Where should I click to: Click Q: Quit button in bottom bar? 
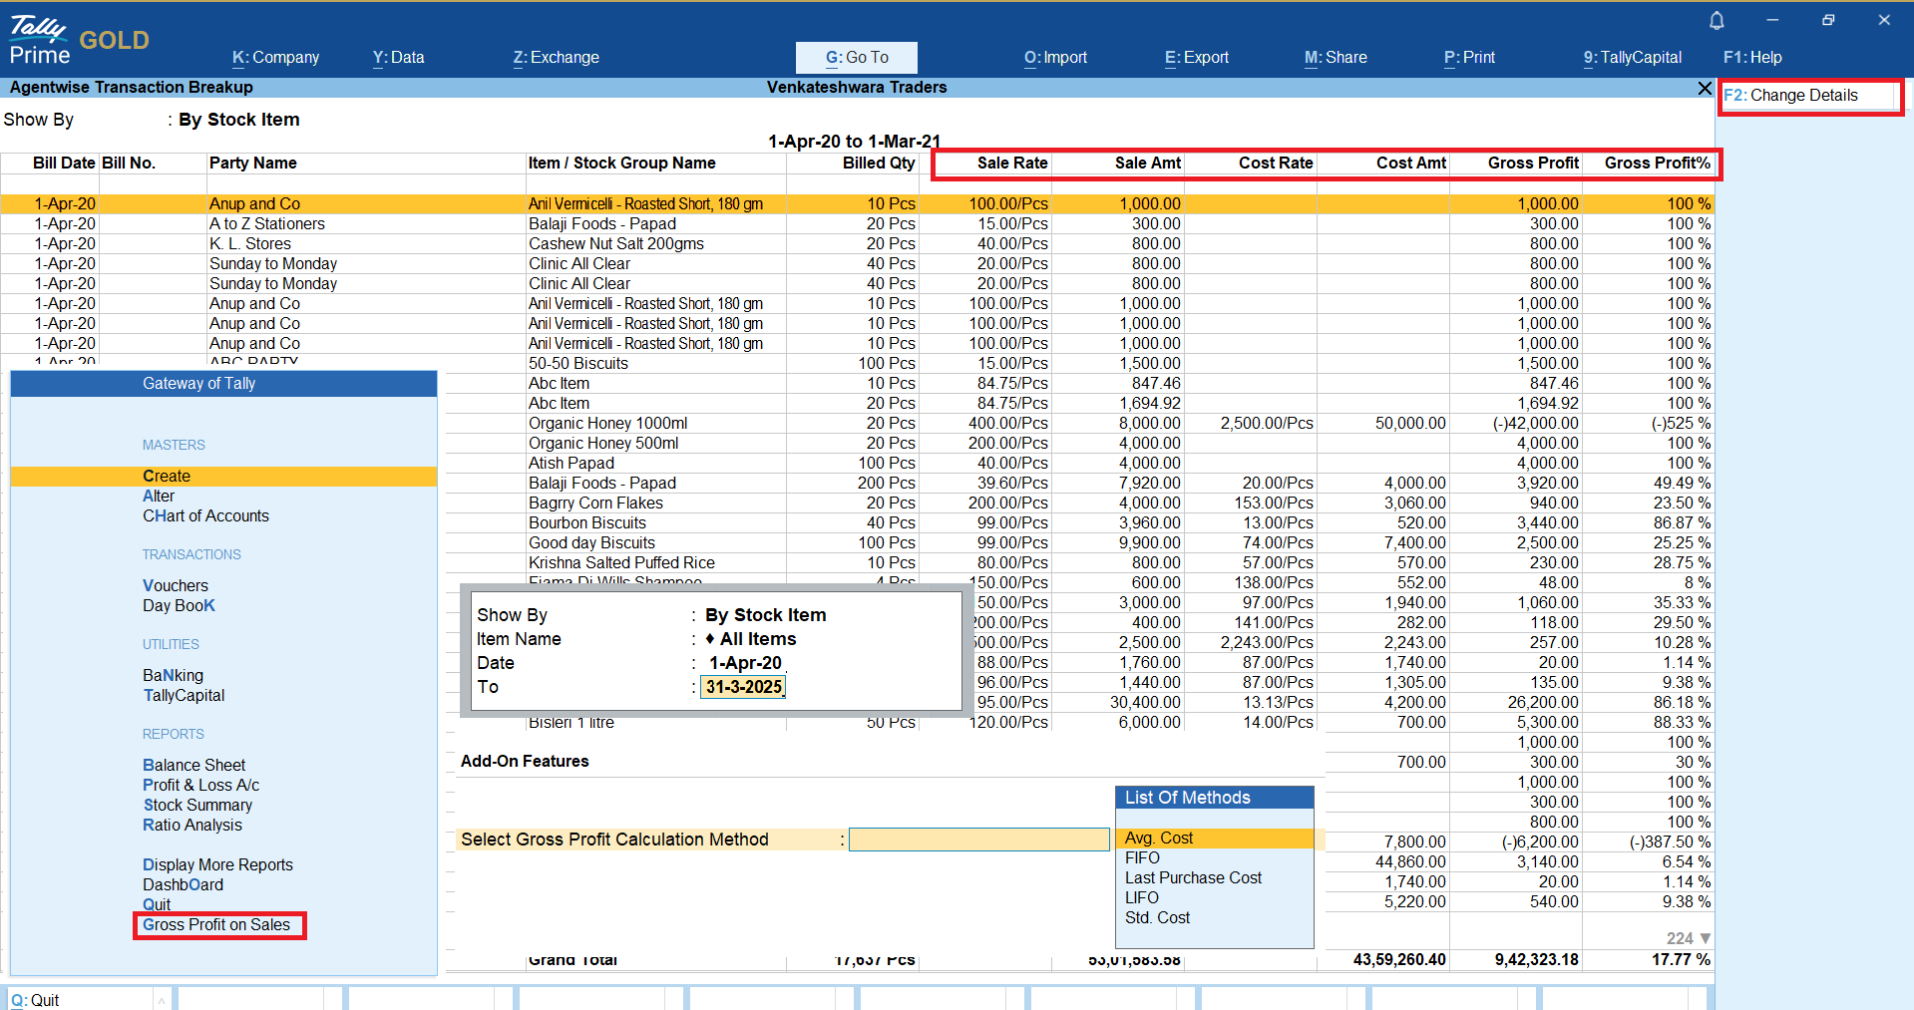36,1000
